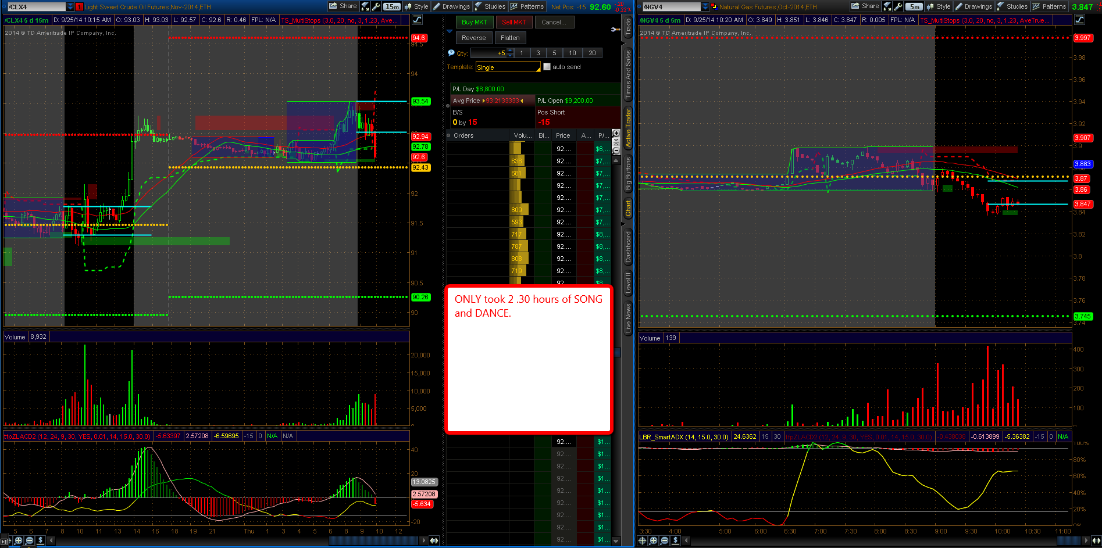1102x548 pixels.
Task: Open Drawings menu on NGV4 chart
Action: tap(974, 6)
